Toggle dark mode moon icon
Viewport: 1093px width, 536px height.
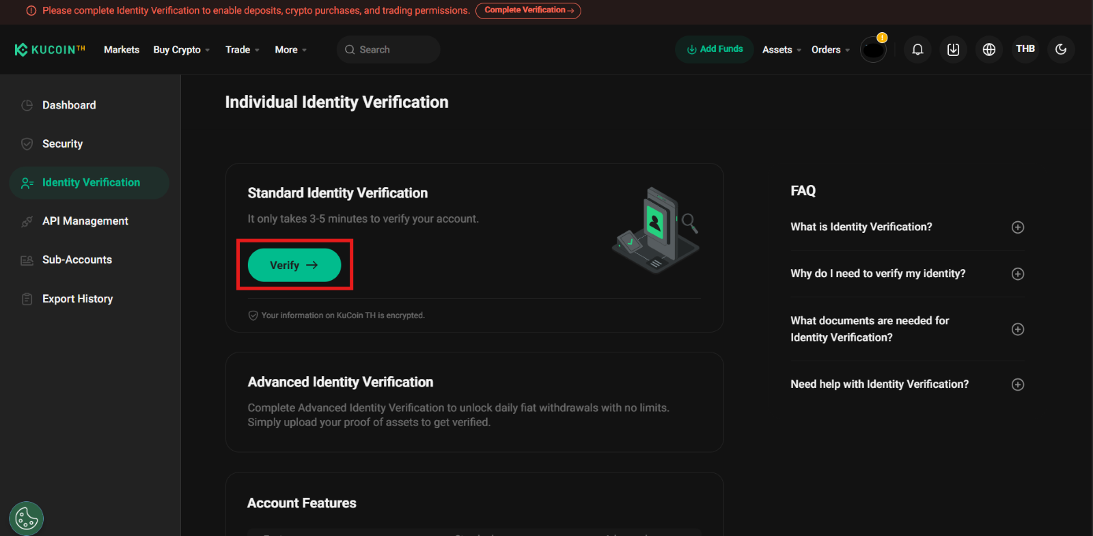coord(1060,49)
